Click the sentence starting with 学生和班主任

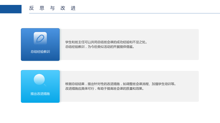point(106,42)
